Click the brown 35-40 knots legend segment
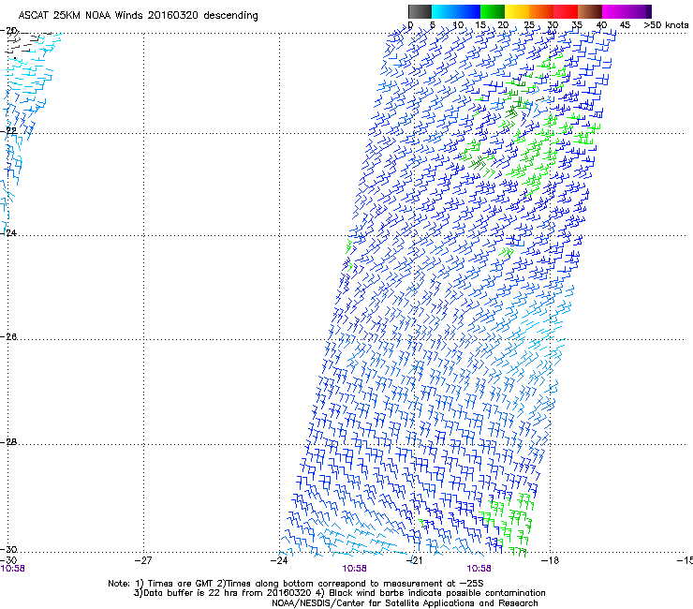The image size is (693, 609). point(590,11)
